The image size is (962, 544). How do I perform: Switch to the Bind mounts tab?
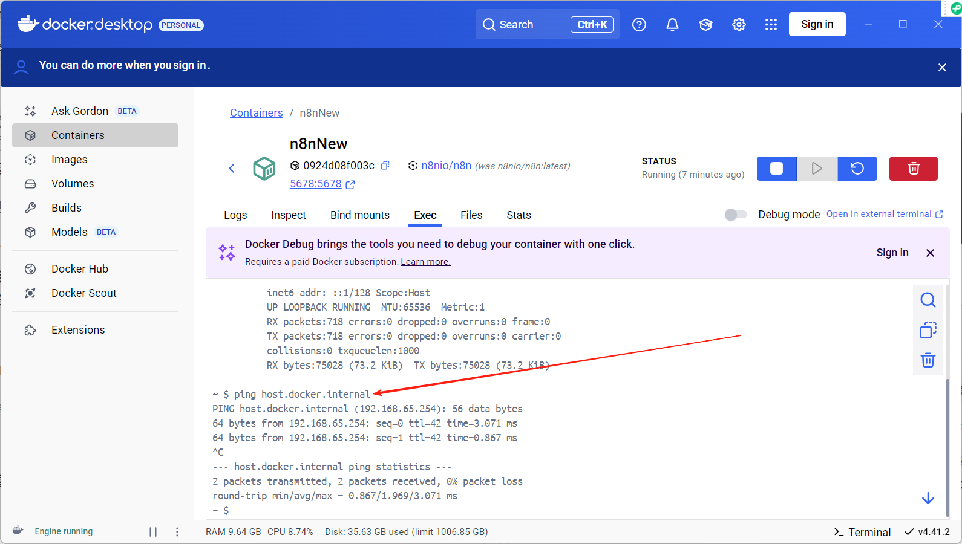360,215
